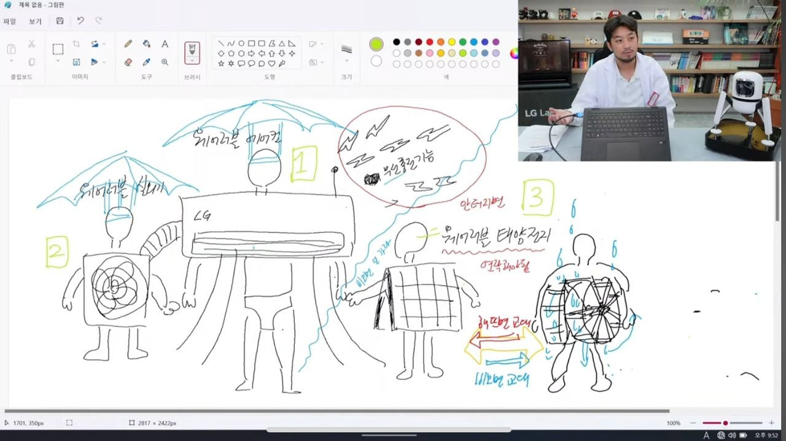Pick the Heart shape
Screen dimensions: 786x441
pyautogui.click(x=271, y=63)
